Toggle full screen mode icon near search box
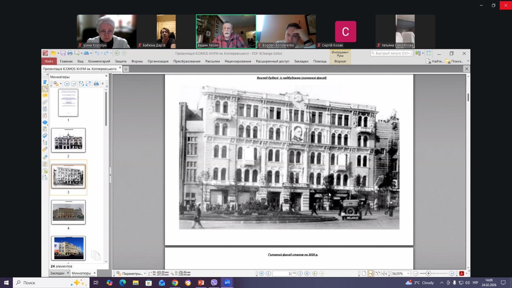 (x=429, y=53)
